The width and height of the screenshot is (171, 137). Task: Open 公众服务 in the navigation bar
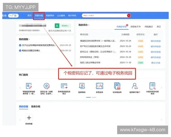point(61,15)
